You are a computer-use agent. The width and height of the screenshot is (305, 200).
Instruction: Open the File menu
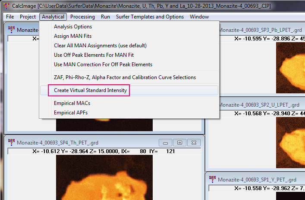pyautogui.click(x=10, y=17)
